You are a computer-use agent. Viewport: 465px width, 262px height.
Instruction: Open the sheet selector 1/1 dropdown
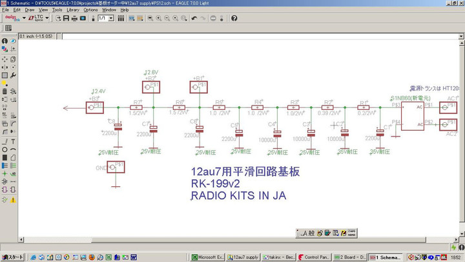[111, 18]
